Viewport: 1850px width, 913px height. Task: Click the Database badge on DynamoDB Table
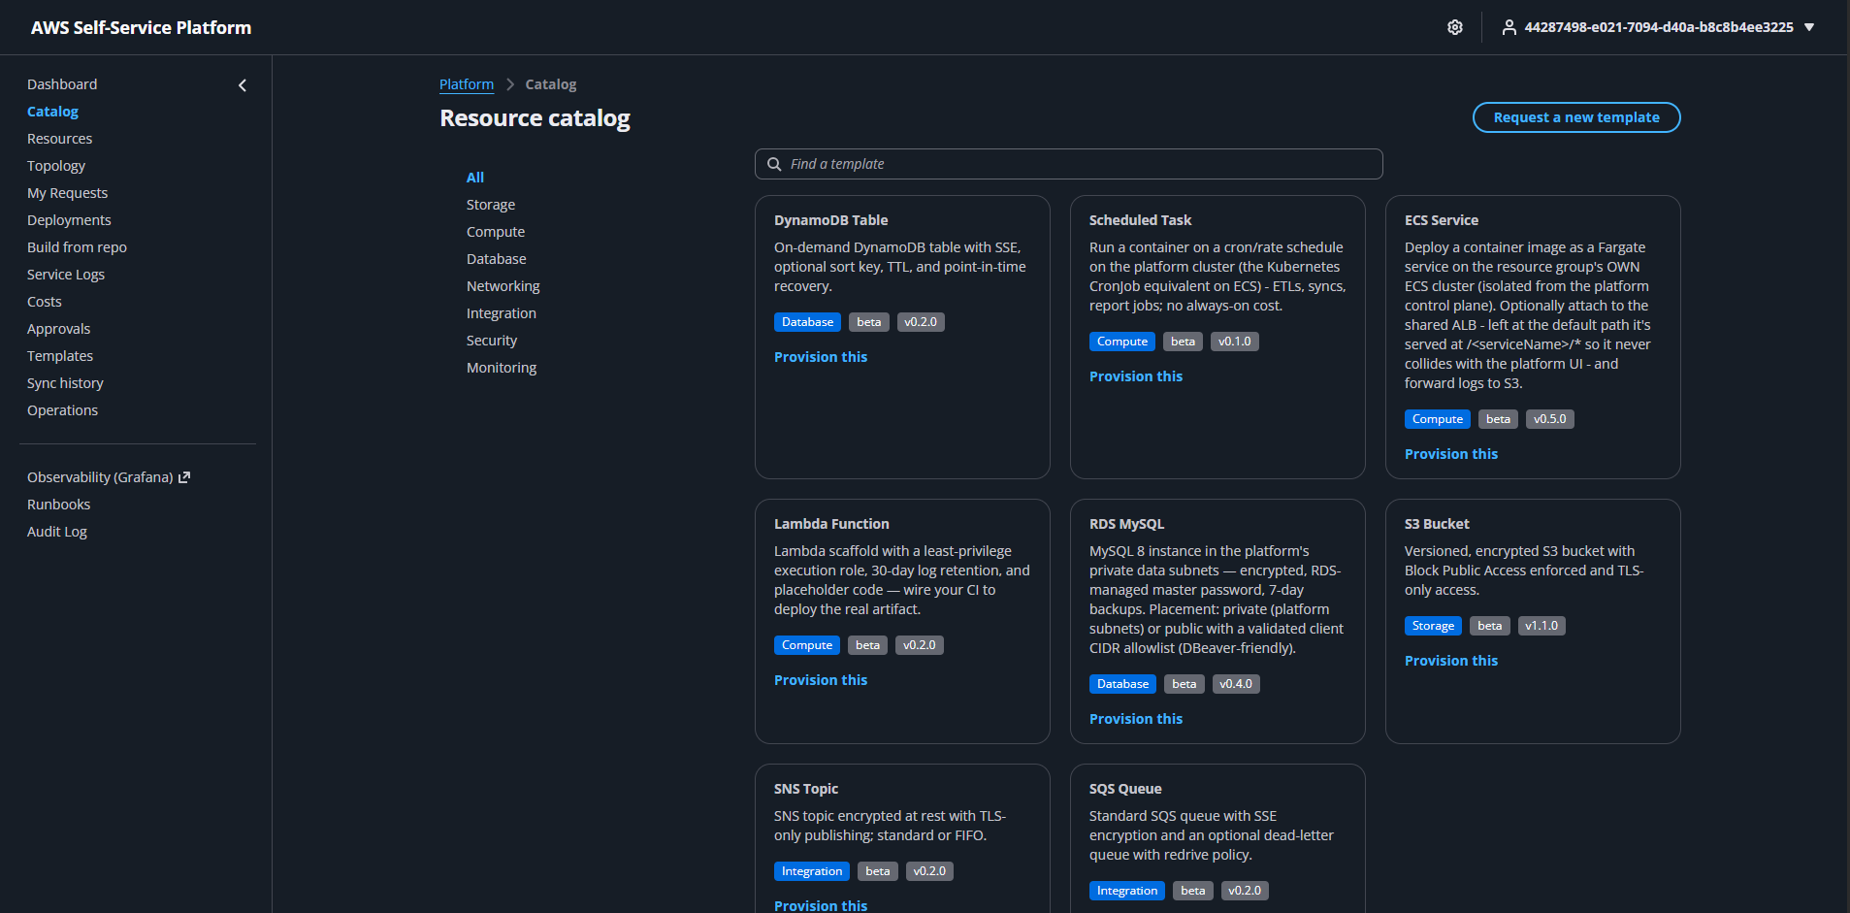point(807,322)
